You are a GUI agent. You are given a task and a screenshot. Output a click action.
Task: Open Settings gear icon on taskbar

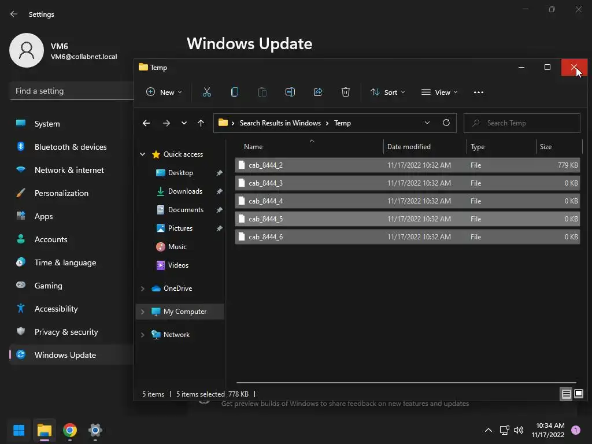point(95,430)
